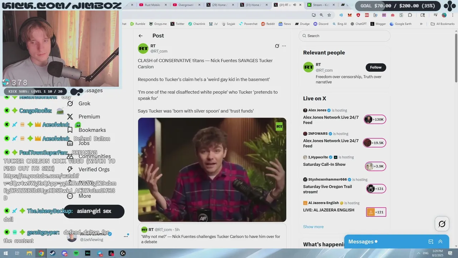Image resolution: width=458 pixels, height=258 pixels.
Task: Open the three-dot menu on RT post
Action: tap(284, 46)
